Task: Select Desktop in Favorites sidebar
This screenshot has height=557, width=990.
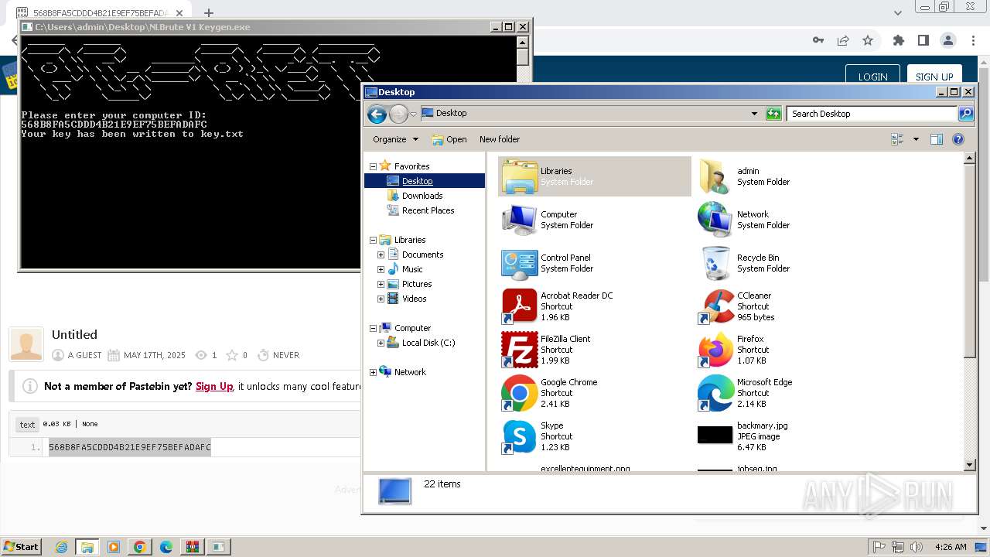Action: tap(417, 181)
